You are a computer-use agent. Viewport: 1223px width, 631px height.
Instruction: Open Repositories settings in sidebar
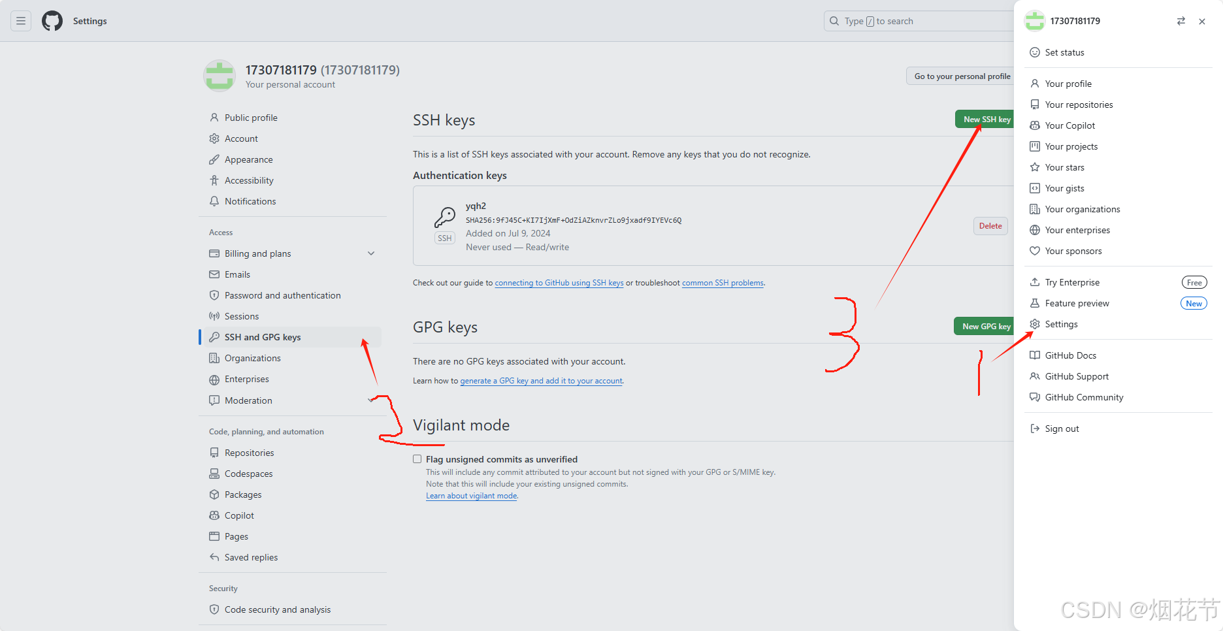pos(293,453)
